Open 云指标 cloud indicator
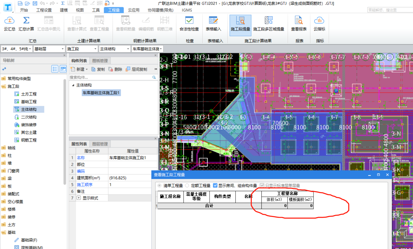Viewport: 413px width, 249px height. click(319, 24)
